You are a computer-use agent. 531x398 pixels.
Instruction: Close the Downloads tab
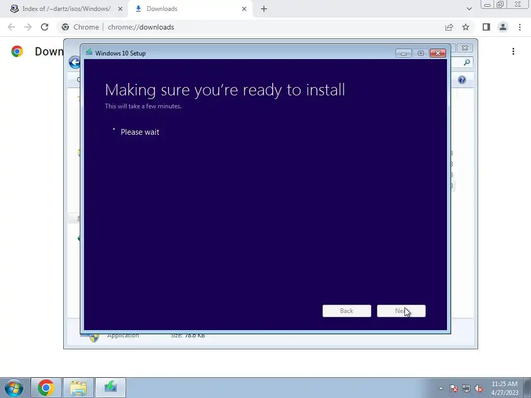pyautogui.click(x=244, y=9)
